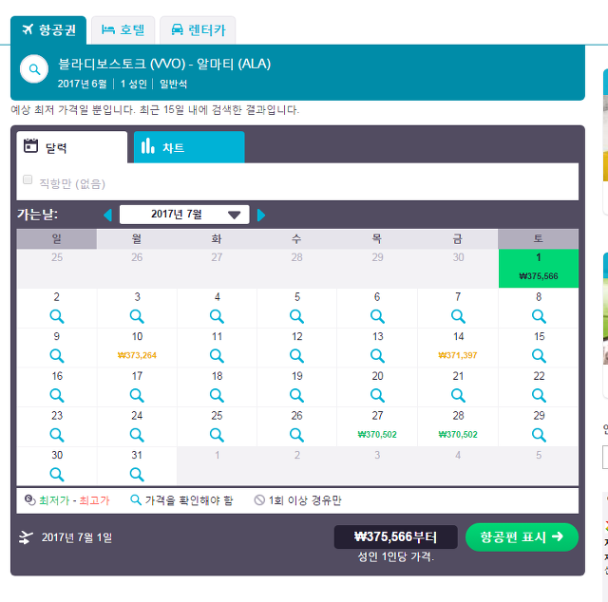Select the 차트 chart view tab
Image resolution: width=608 pixels, height=602 pixels.
tap(189, 147)
